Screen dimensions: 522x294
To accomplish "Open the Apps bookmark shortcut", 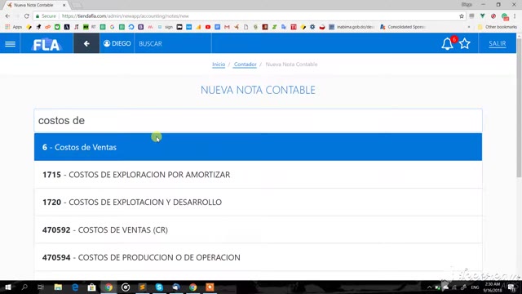I will click(x=14, y=27).
